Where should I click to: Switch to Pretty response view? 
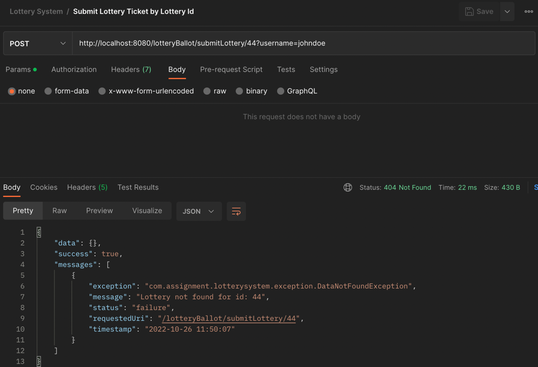tap(23, 211)
